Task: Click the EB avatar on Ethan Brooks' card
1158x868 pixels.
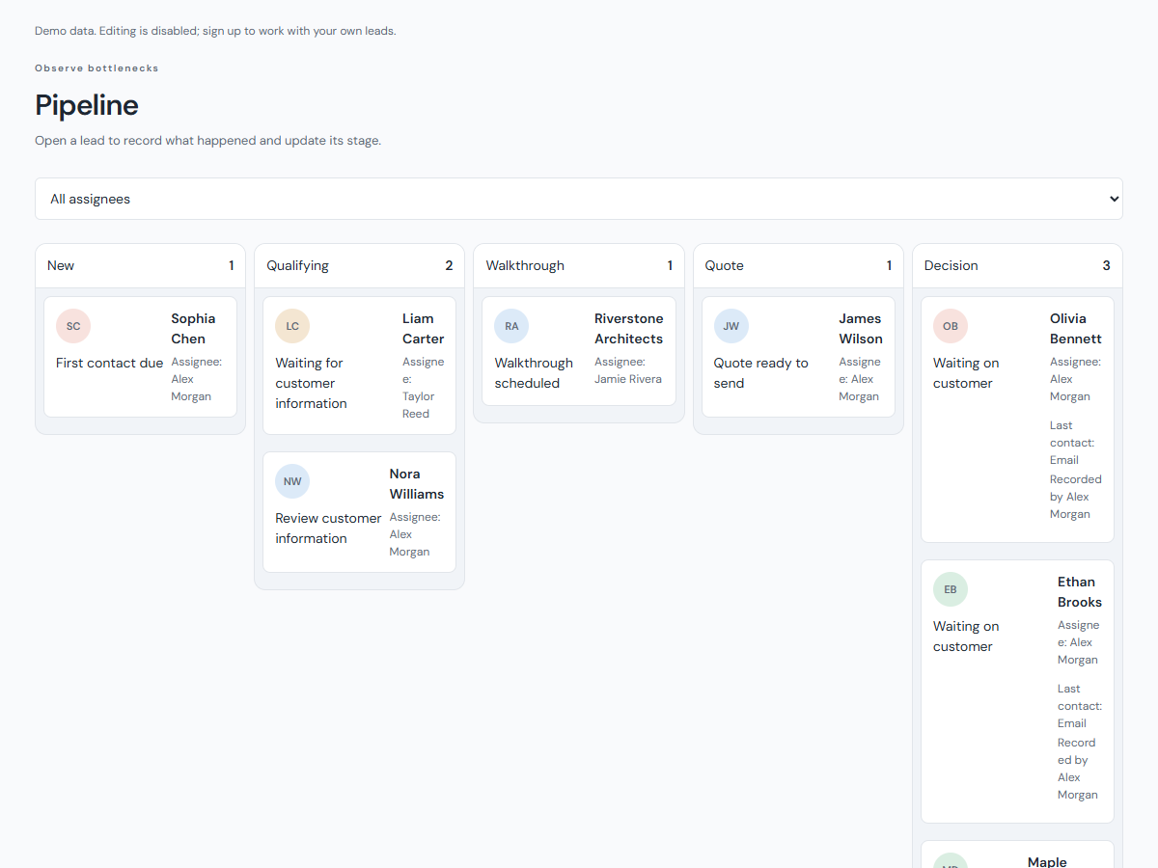Action: [x=951, y=589]
